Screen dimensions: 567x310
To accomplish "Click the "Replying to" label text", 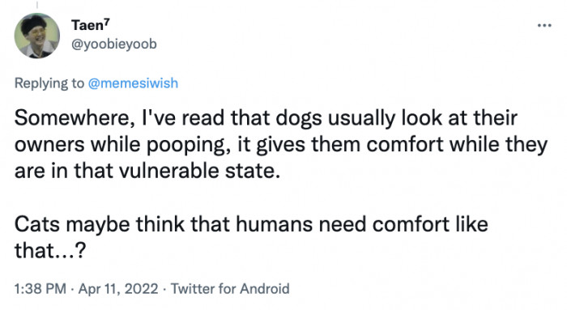I will click(49, 83).
